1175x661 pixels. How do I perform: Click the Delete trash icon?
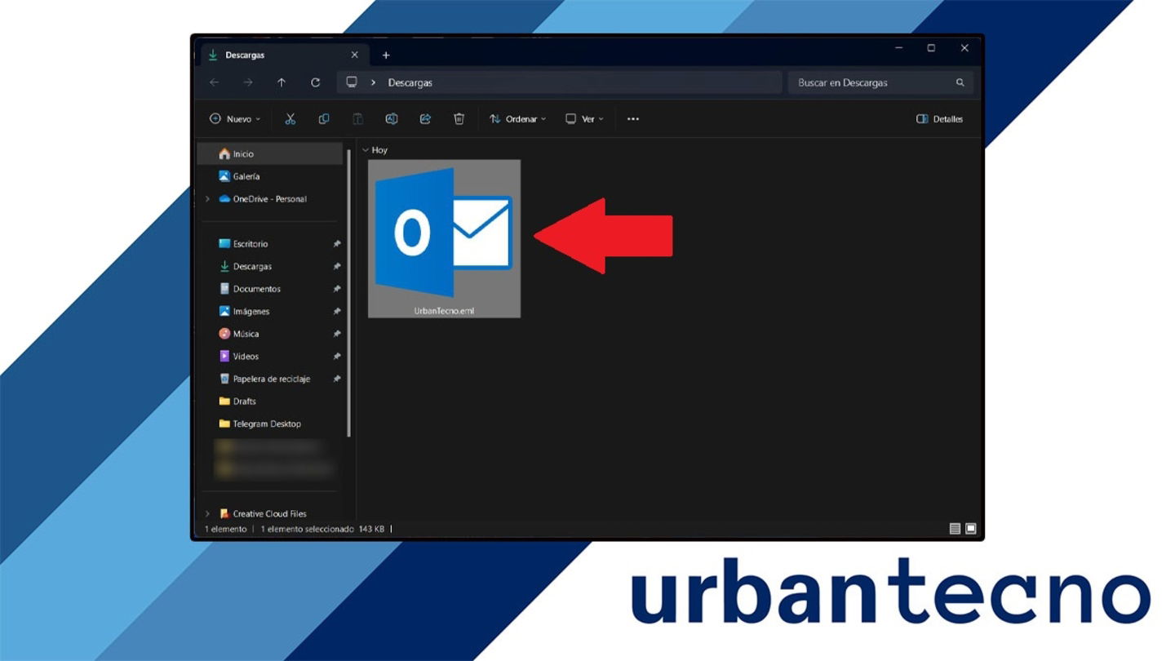tap(459, 119)
